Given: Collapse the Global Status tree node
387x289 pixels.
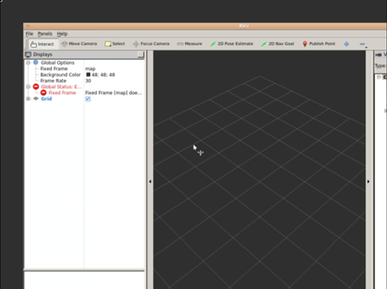Looking at the screenshot, I should [x=28, y=87].
